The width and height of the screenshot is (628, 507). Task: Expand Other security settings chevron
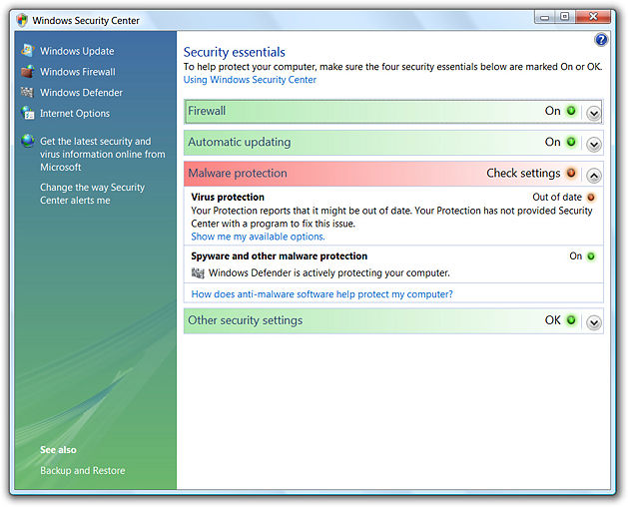pyautogui.click(x=594, y=322)
